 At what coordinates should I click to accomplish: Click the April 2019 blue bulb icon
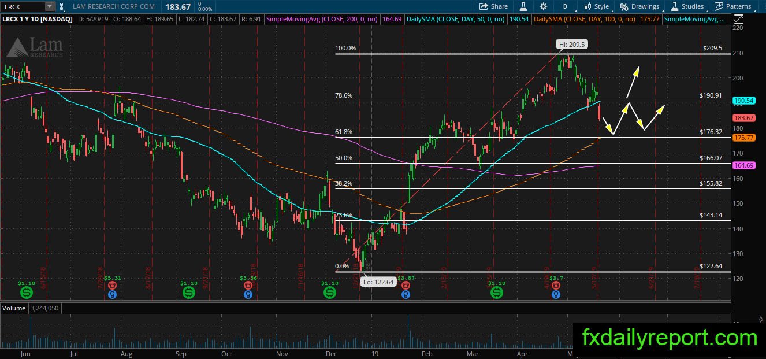556,294
